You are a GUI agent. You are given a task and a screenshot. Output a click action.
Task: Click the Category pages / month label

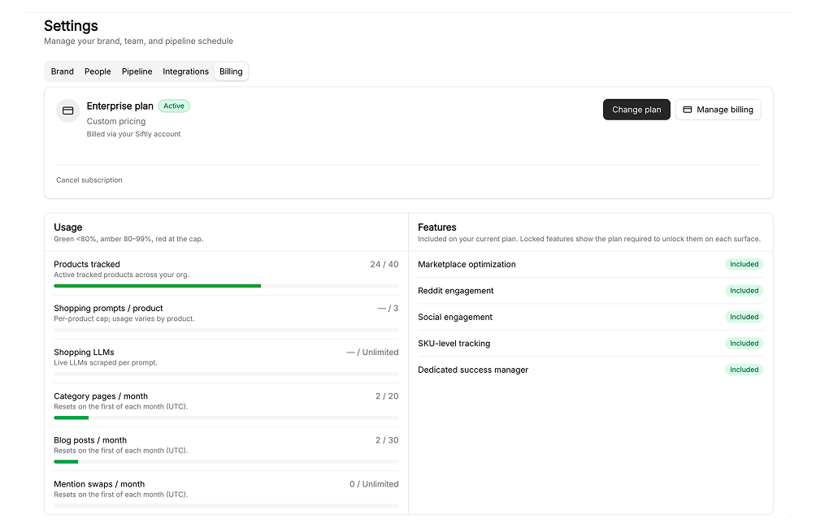pos(101,396)
